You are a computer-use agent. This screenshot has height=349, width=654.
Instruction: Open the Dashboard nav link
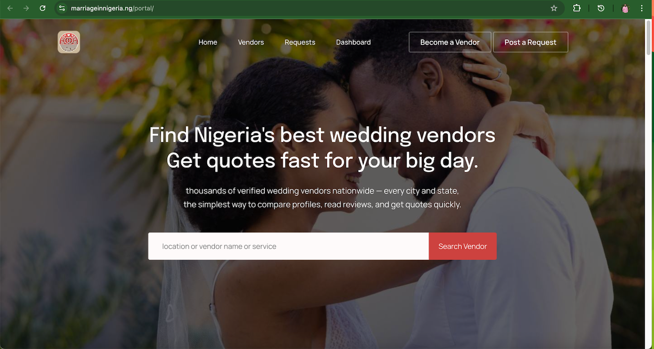pyautogui.click(x=353, y=42)
